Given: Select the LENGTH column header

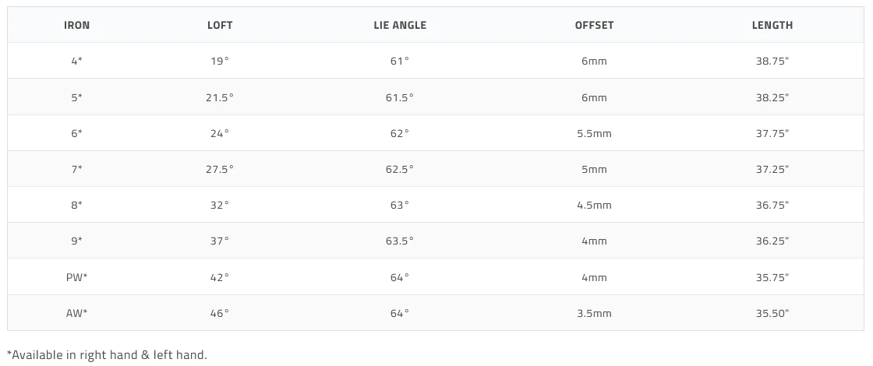Looking at the screenshot, I should click(x=772, y=25).
